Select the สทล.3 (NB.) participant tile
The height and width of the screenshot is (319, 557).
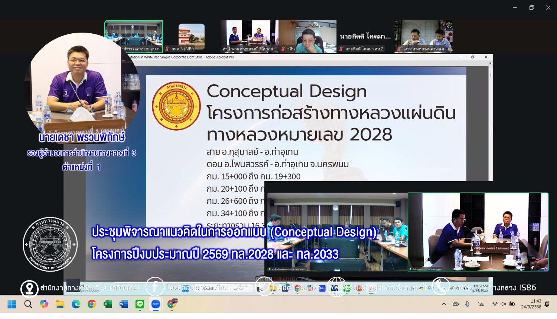point(191,36)
